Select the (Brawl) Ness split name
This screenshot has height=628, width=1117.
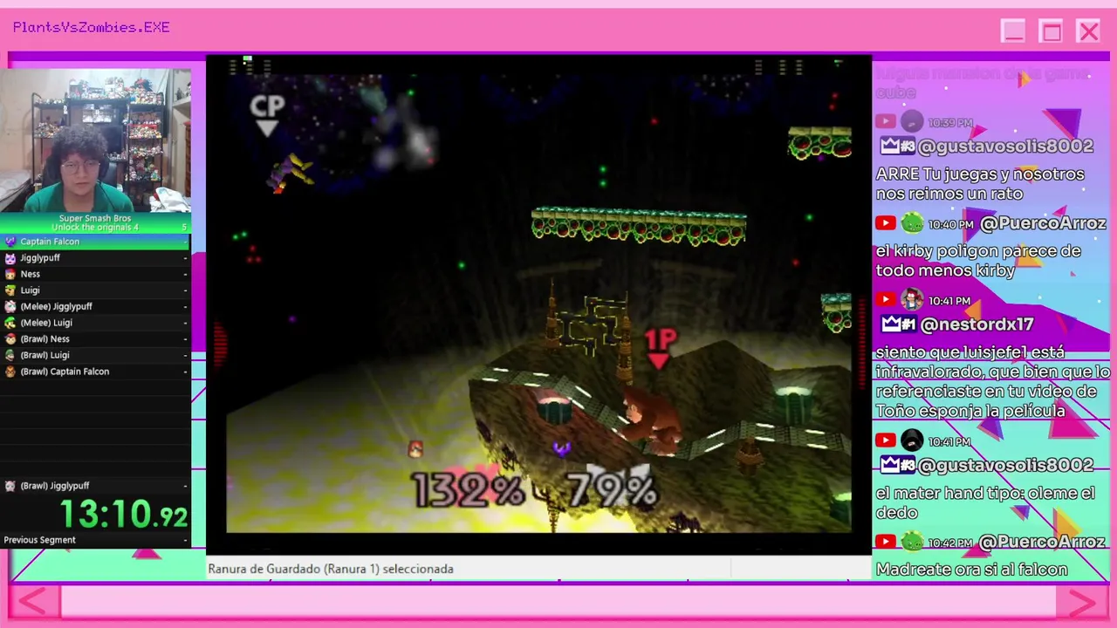pos(45,339)
